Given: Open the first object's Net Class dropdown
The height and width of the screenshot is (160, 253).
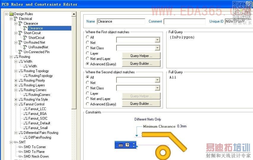Looking at the screenshot, I should tap(157, 48).
